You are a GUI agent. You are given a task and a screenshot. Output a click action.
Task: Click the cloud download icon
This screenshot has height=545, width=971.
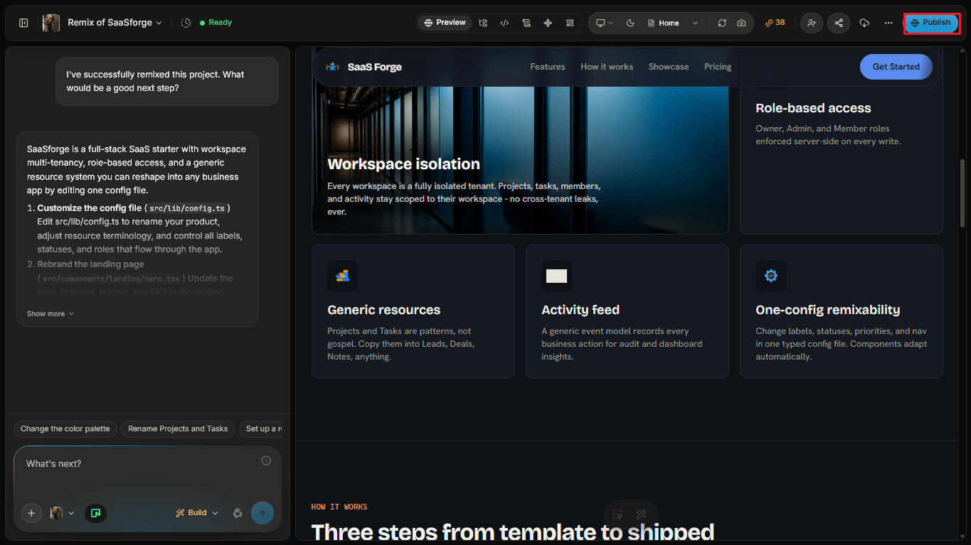pos(864,23)
